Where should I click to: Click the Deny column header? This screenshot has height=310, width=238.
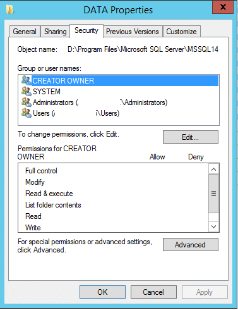coord(196,157)
